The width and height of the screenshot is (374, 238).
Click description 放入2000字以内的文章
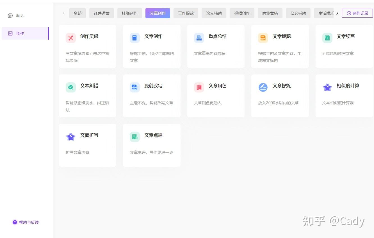coord(279,103)
